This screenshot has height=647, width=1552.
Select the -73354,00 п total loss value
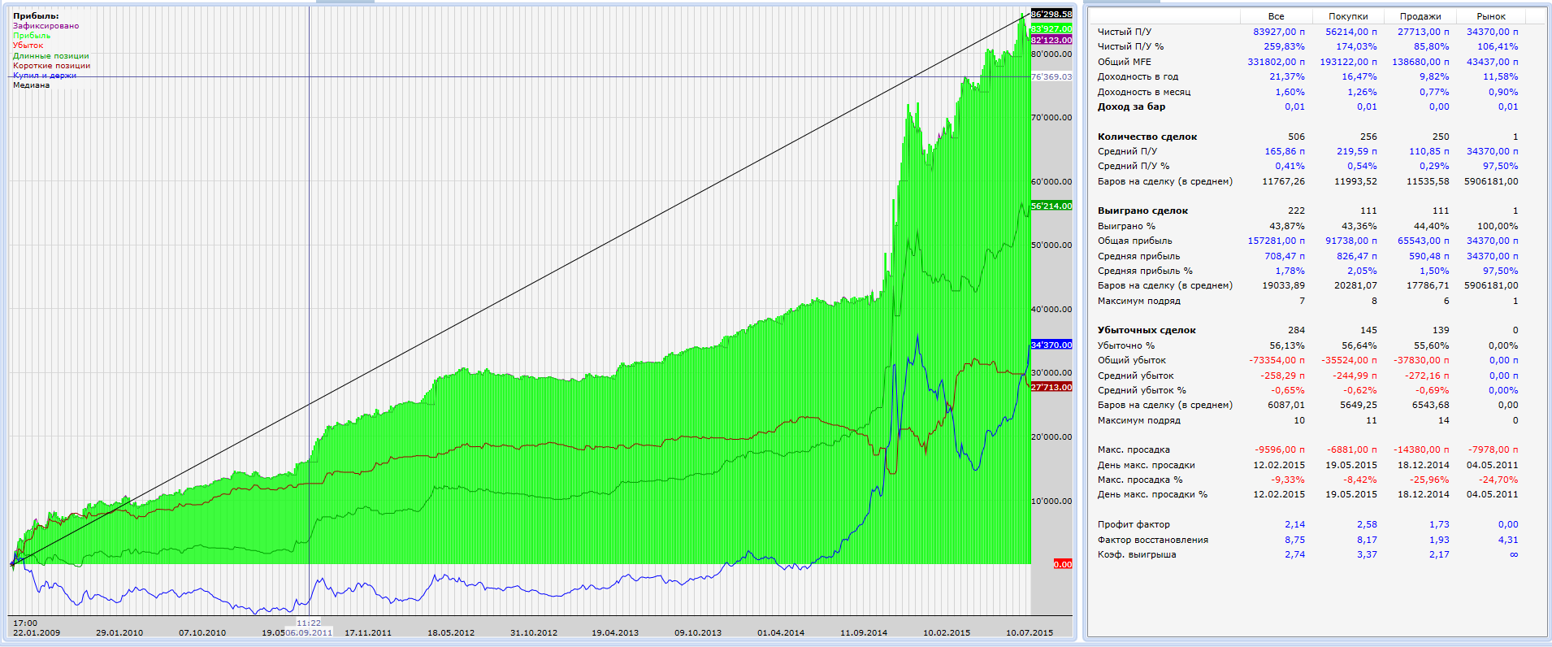tap(1277, 360)
